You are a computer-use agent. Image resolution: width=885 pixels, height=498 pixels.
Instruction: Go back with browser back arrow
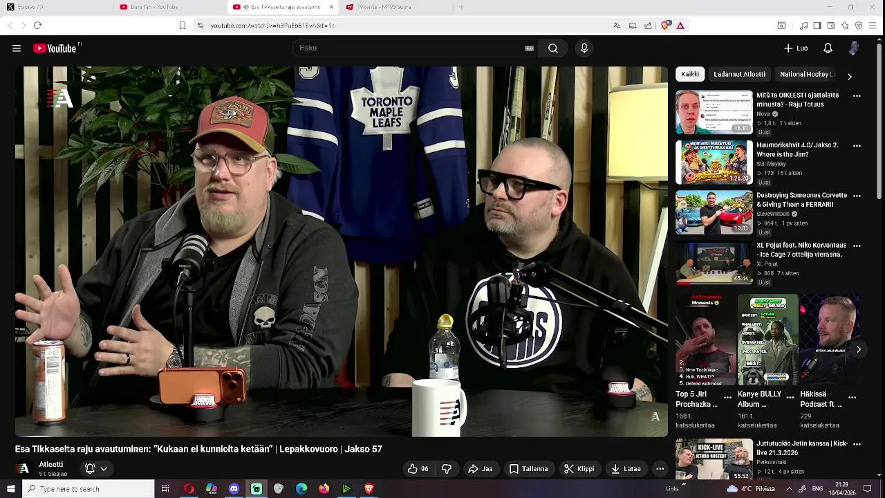(10, 26)
